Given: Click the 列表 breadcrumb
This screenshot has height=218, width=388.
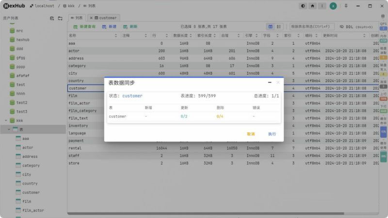Looking at the screenshot, I should pyautogui.click(x=89, y=6).
